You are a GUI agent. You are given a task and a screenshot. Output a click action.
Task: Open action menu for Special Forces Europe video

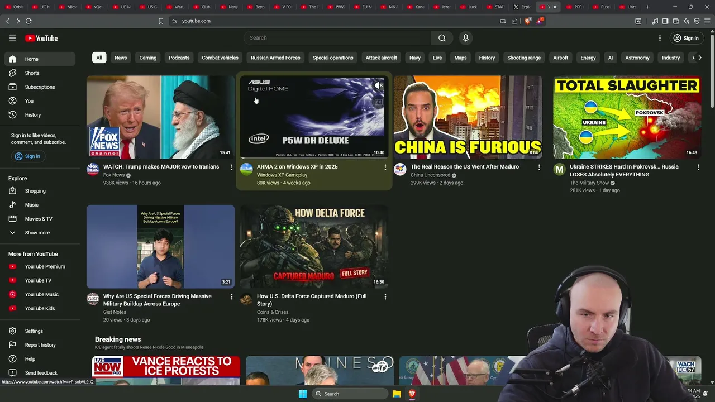click(x=232, y=296)
